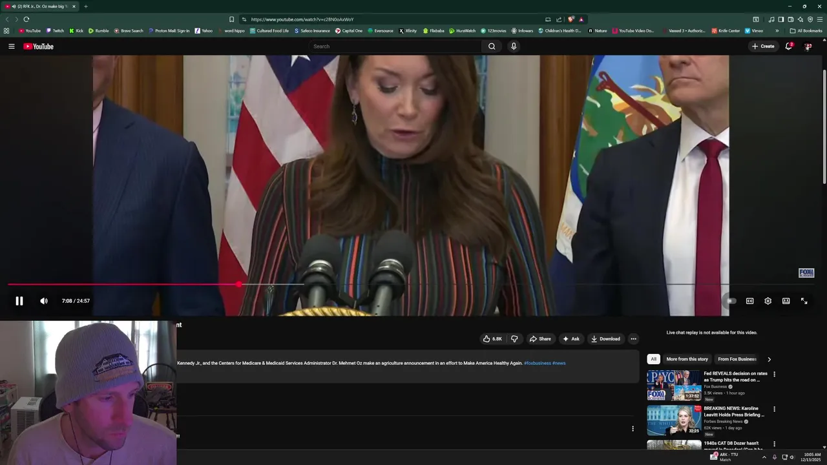
Task: Click the taskbar microphone icon
Action: (774, 457)
